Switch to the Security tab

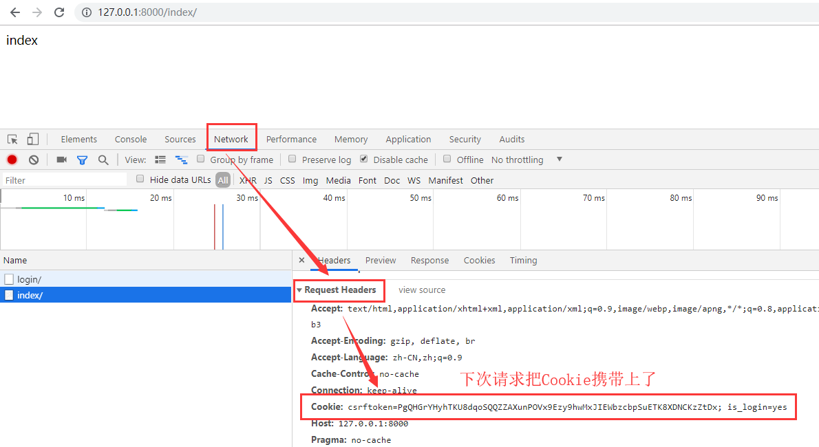(x=465, y=140)
